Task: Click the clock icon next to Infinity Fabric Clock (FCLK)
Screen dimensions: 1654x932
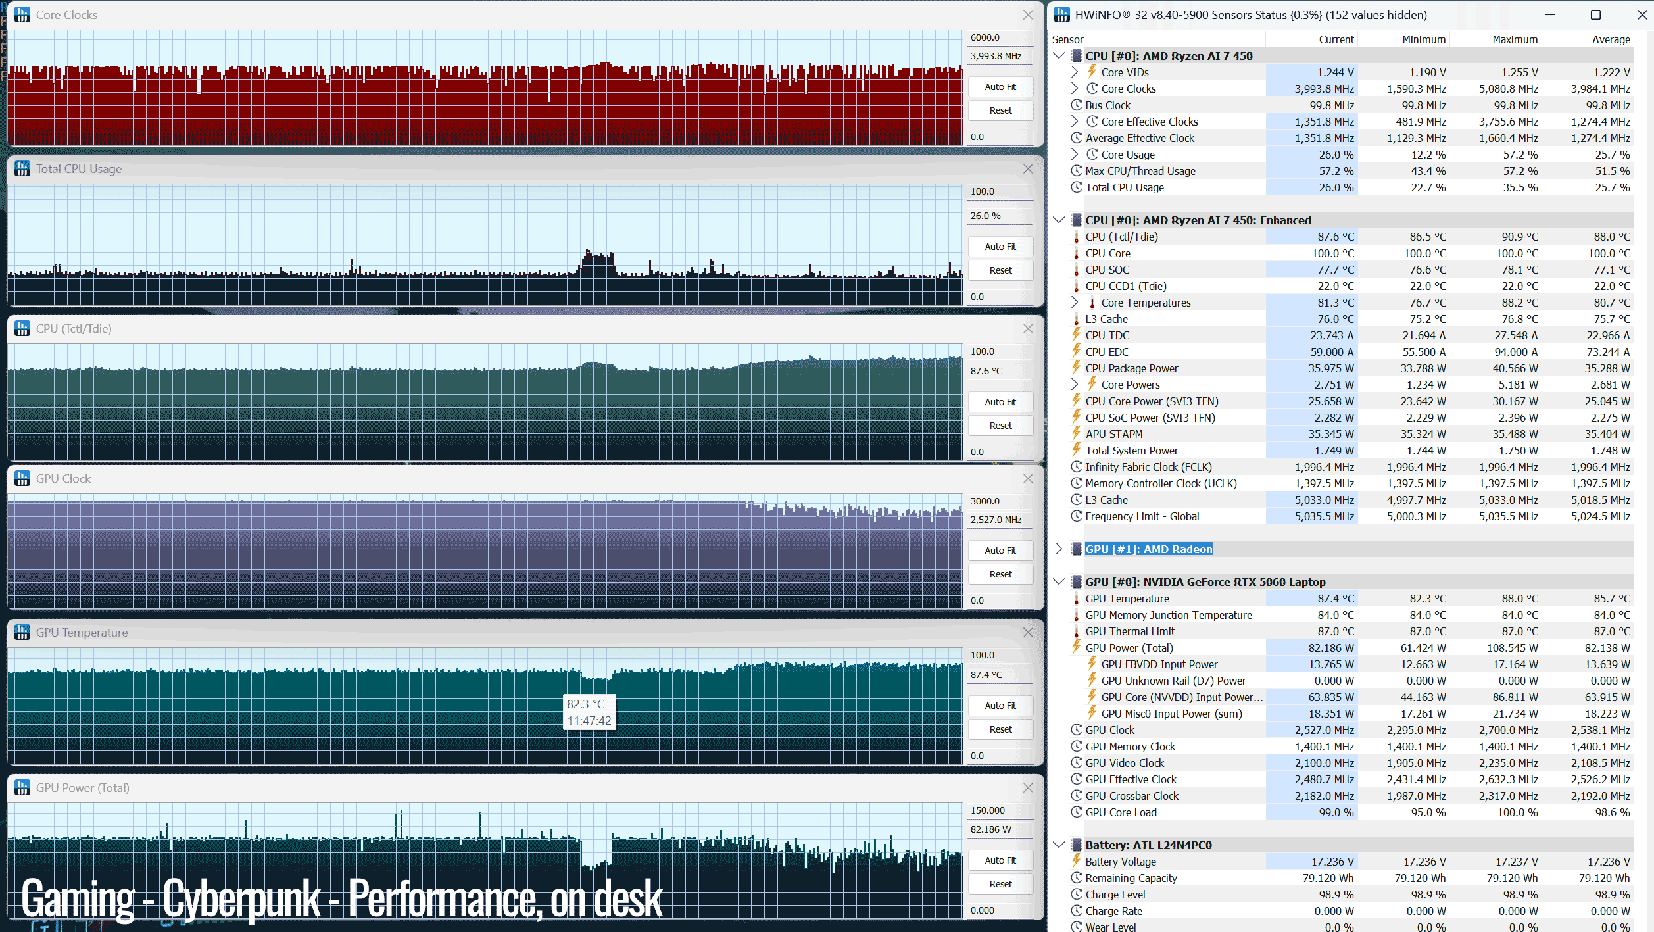Action: click(x=1077, y=466)
